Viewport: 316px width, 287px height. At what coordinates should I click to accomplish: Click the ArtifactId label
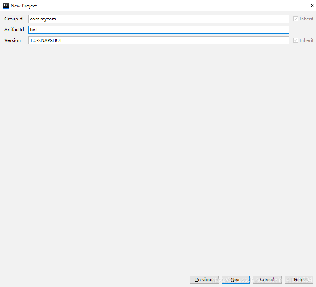(14, 30)
